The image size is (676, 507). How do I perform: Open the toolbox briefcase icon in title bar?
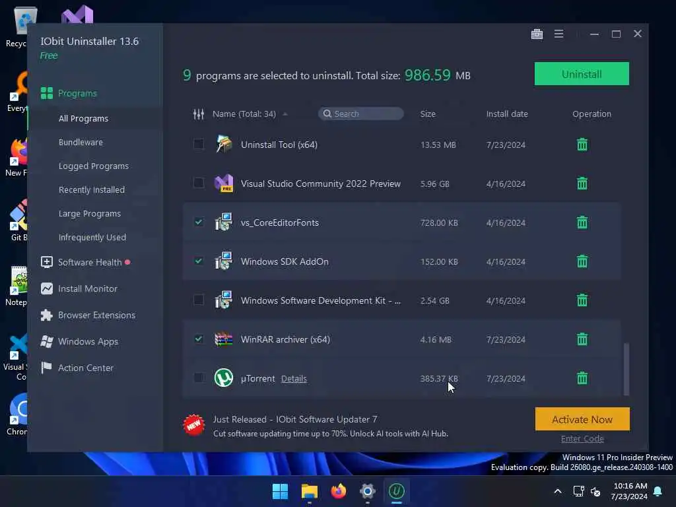pyautogui.click(x=537, y=34)
